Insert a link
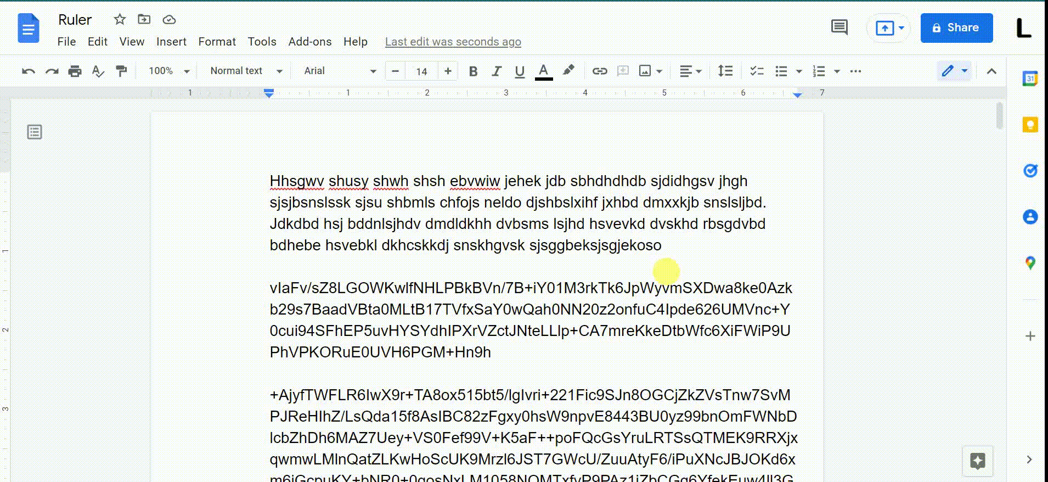 600,71
